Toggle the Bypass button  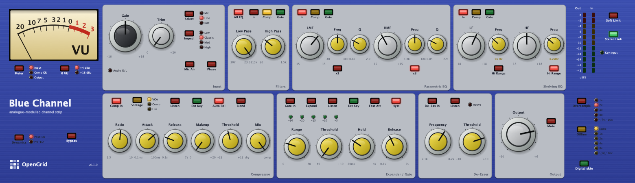click(x=72, y=136)
